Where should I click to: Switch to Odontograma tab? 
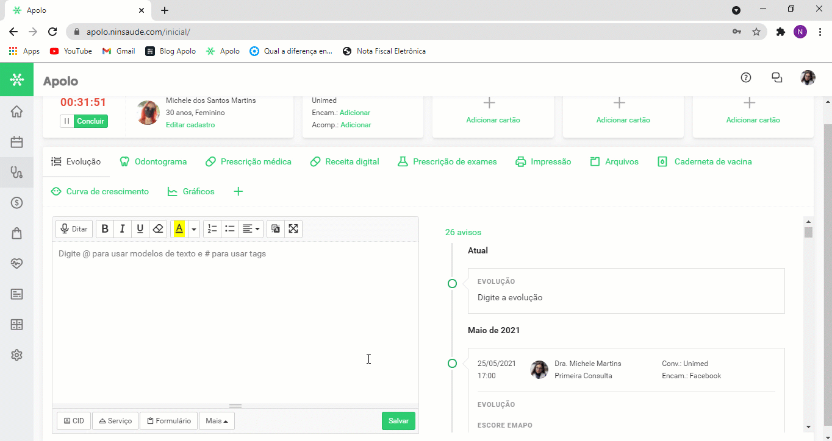tap(154, 161)
